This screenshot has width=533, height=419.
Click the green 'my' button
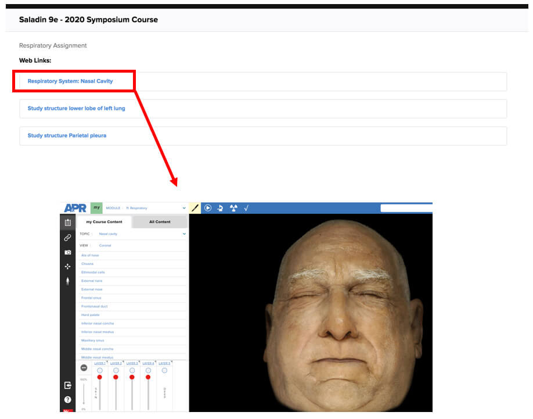pyautogui.click(x=96, y=208)
